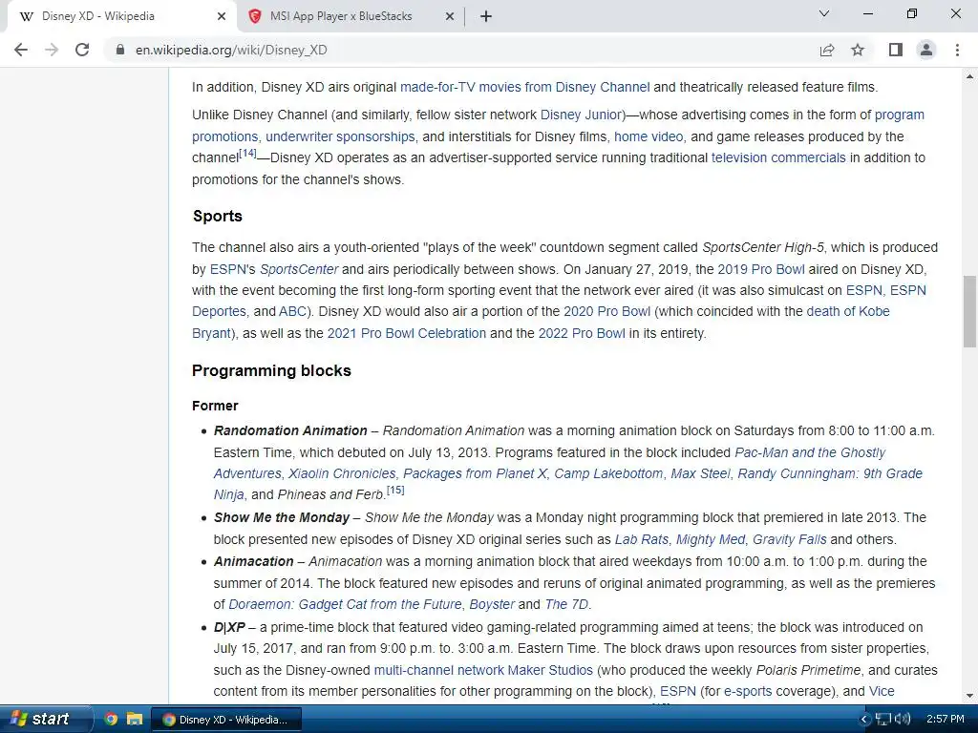Open the multi-channel network link
The height and width of the screenshot is (733, 978).
[438, 670]
